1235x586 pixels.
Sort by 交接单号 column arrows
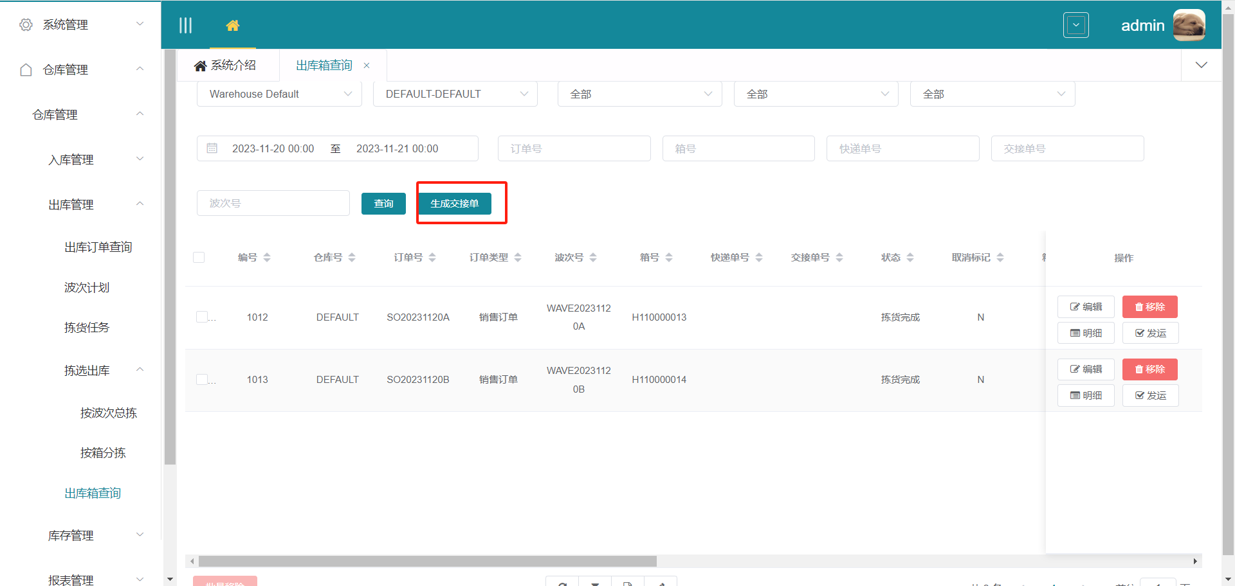click(839, 258)
